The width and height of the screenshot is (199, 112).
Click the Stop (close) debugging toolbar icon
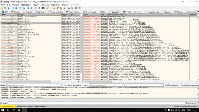pos(8,8)
